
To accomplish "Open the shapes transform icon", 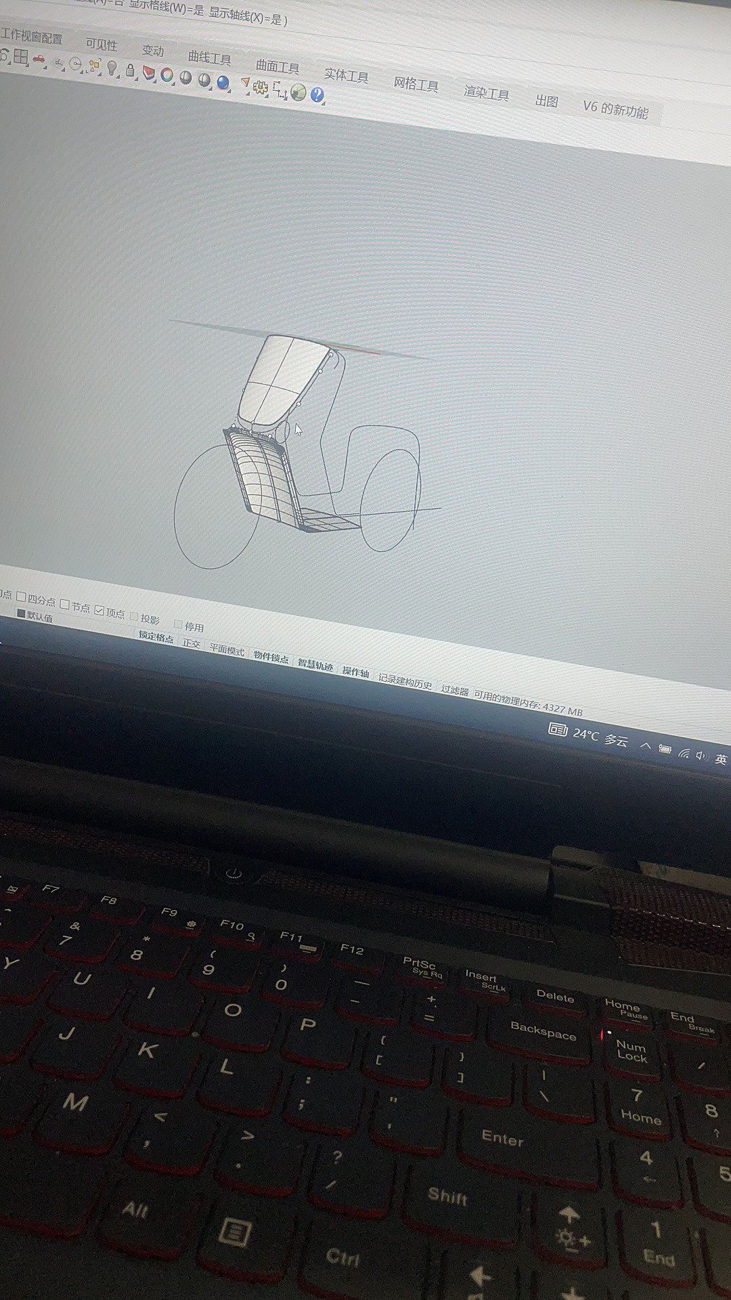I will click(94, 66).
